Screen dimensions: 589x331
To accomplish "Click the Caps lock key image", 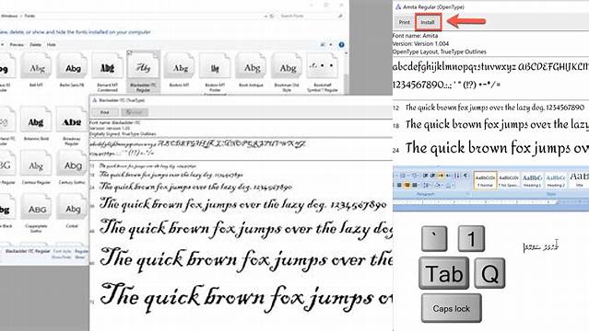I will tap(451, 308).
